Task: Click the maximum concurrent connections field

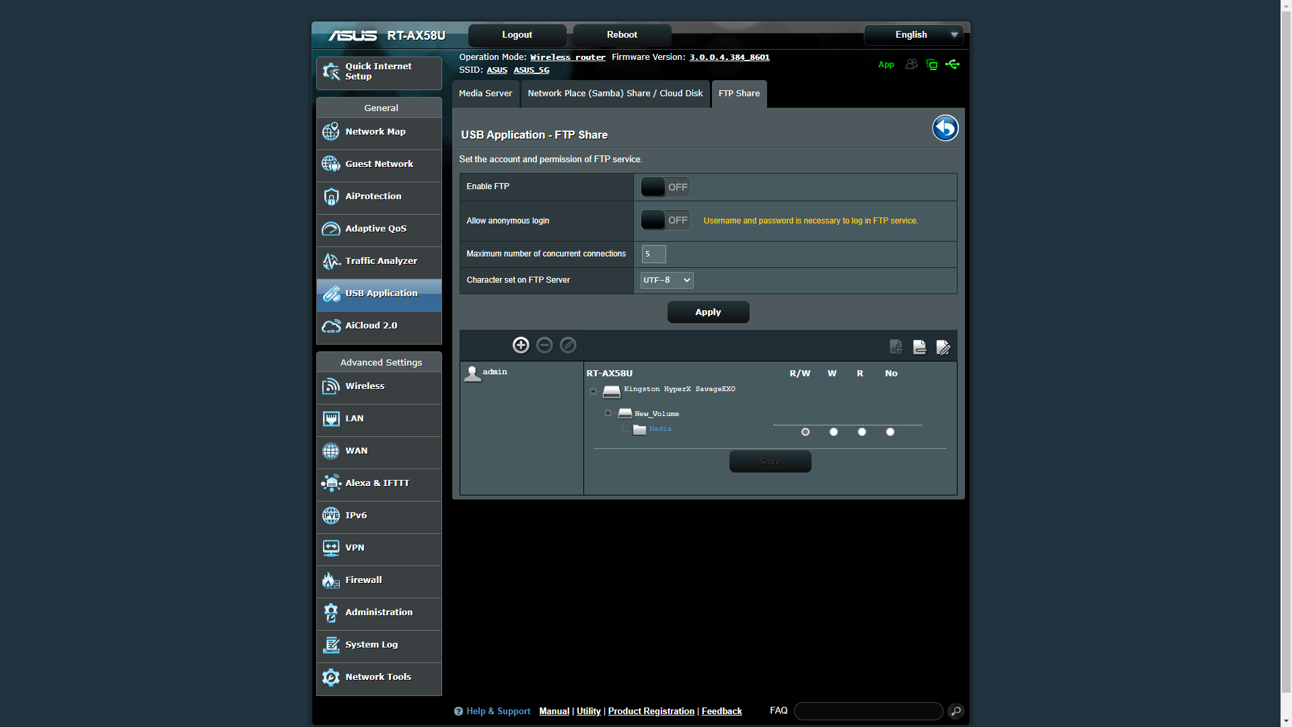Action: pyautogui.click(x=653, y=254)
